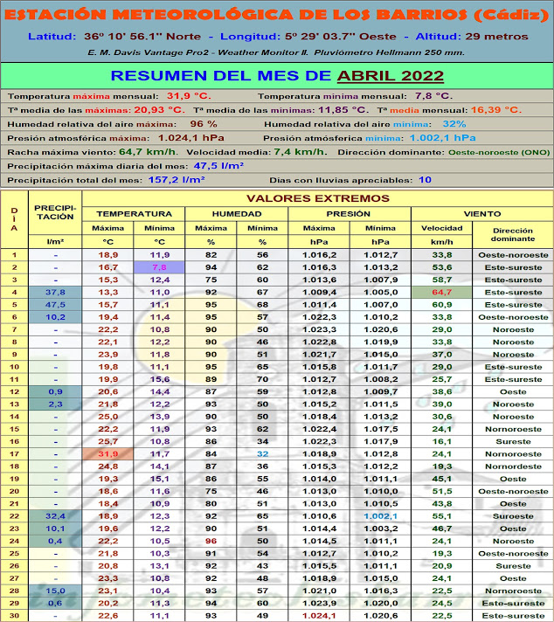Select blue minimum pressure '1.002,1' on day 22

[380, 516]
